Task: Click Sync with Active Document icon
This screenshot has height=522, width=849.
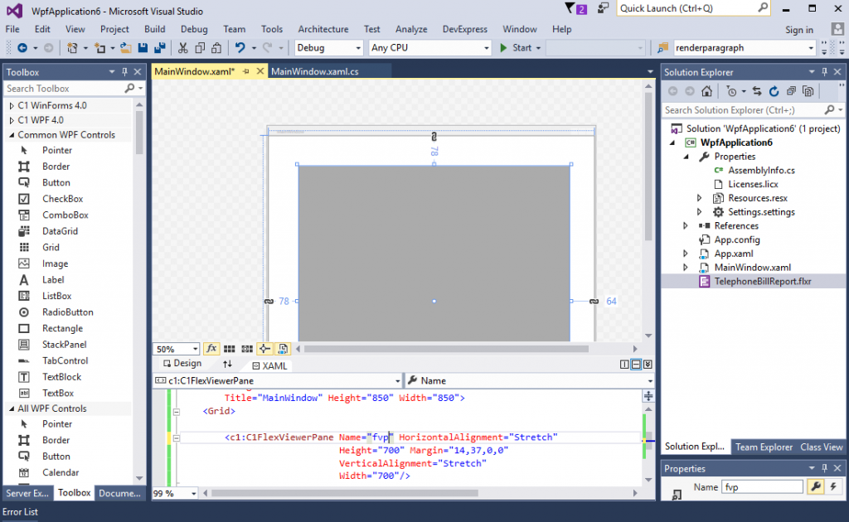Action: [x=757, y=91]
